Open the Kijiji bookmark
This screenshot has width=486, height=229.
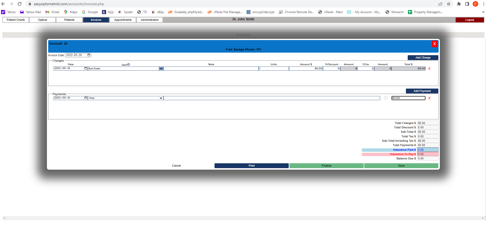coord(108,12)
